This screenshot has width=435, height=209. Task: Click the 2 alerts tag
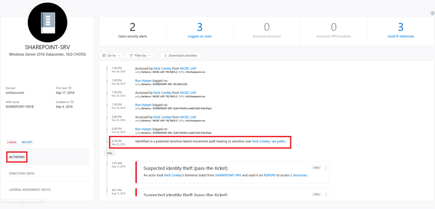(12, 142)
